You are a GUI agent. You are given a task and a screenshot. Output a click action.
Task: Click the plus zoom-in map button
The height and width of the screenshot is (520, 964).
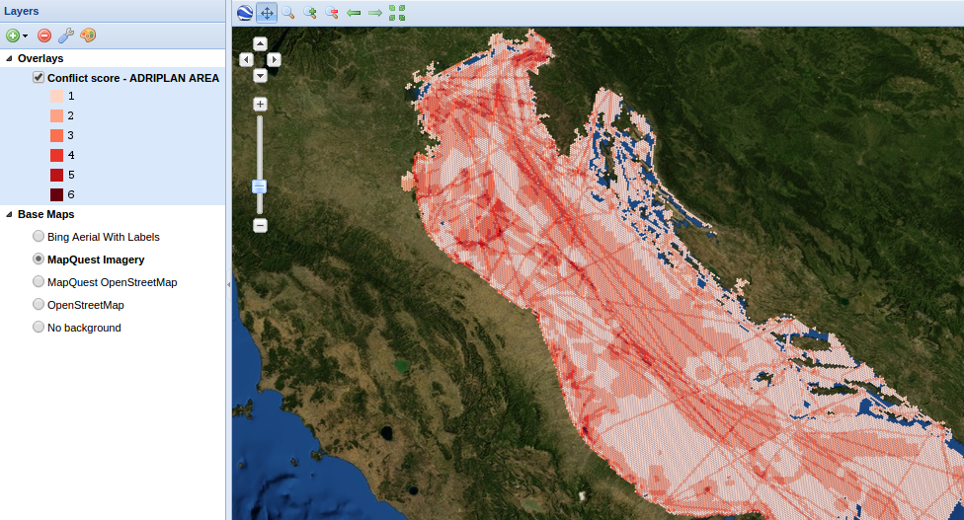[x=260, y=104]
